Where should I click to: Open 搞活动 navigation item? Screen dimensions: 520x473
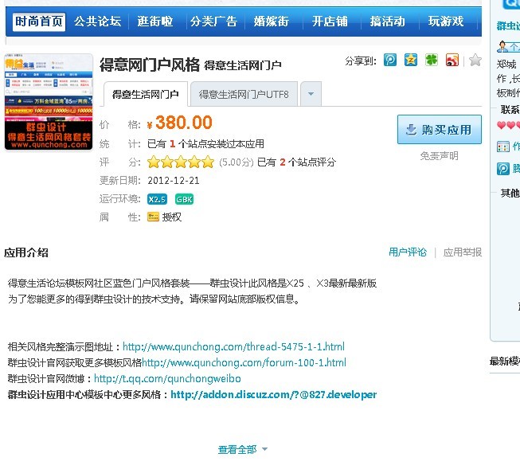tap(388, 21)
